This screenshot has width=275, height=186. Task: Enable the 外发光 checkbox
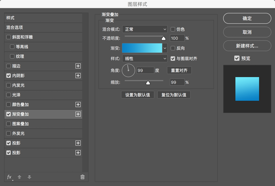click(x=8, y=133)
